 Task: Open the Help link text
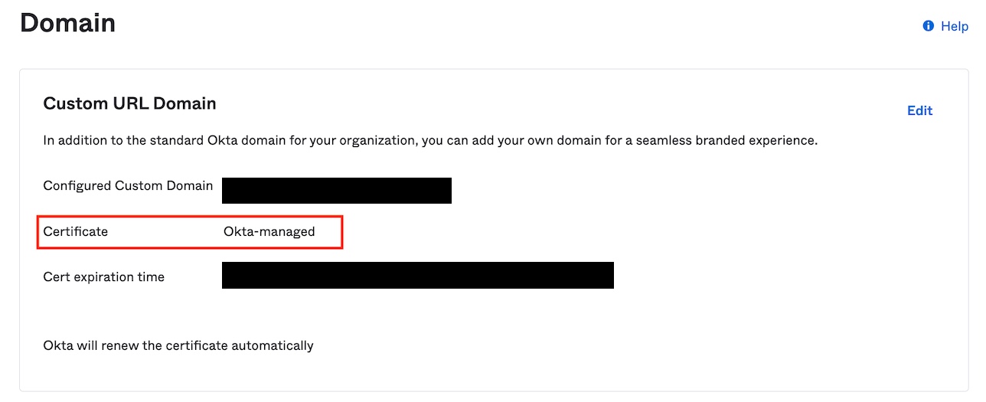tap(955, 26)
